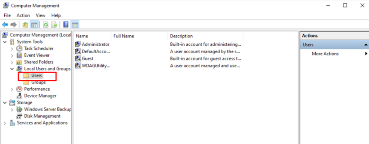Image resolution: width=369 pixels, height=144 pixels.
Task: Click the Actions pane header
Action: pyautogui.click(x=334, y=36)
